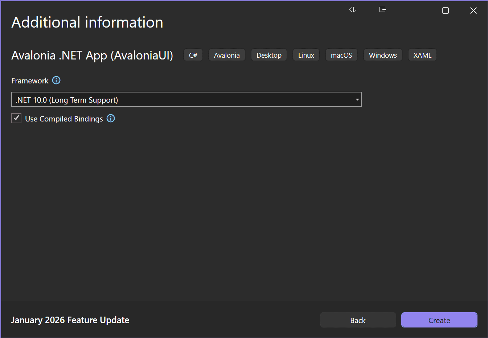This screenshot has height=338, width=488.
Task: Close the Additional information dialog
Action: [473, 11]
